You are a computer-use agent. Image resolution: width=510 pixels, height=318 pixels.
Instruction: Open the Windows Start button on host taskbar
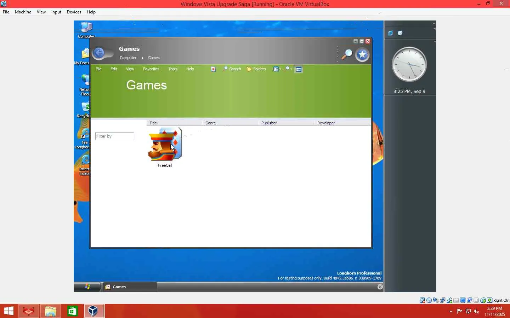click(x=8, y=311)
